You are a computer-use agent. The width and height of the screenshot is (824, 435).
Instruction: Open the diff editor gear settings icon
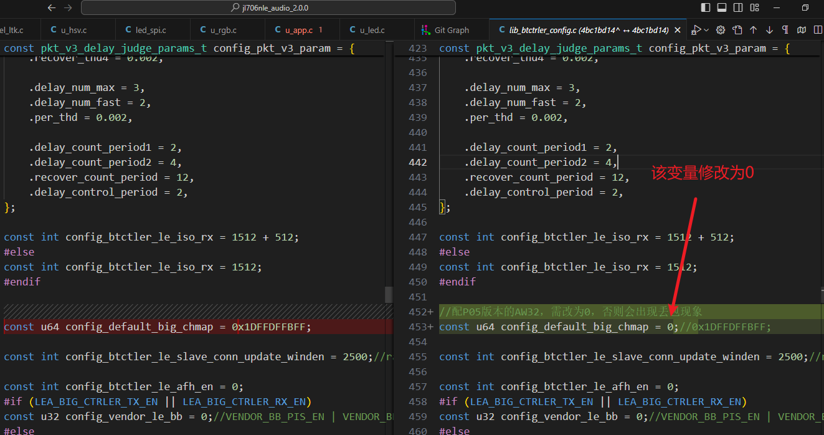tap(721, 30)
